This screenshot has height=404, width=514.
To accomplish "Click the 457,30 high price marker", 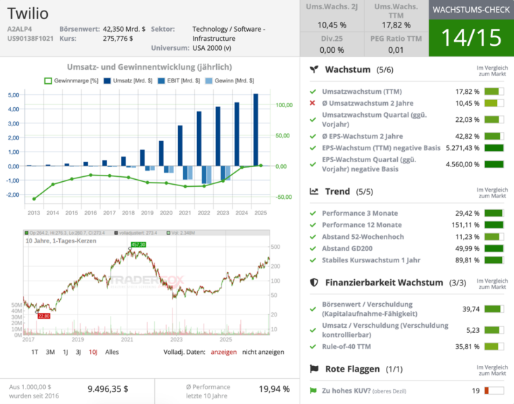I will [x=138, y=245].
